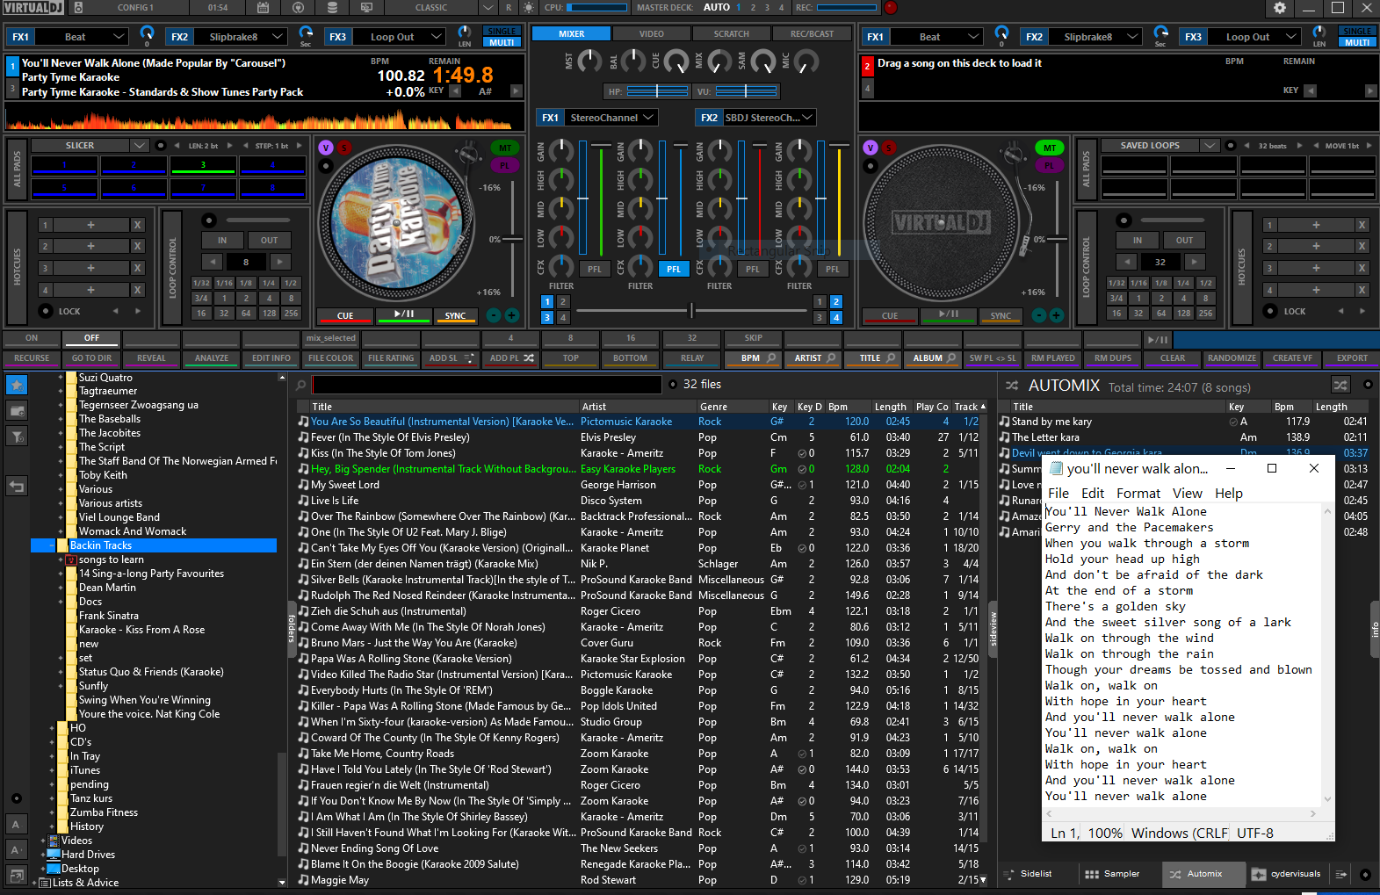The height and width of the screenshot is (895, 1380).
Task: Click the EDIT INFO button
Action: point(271,358)
